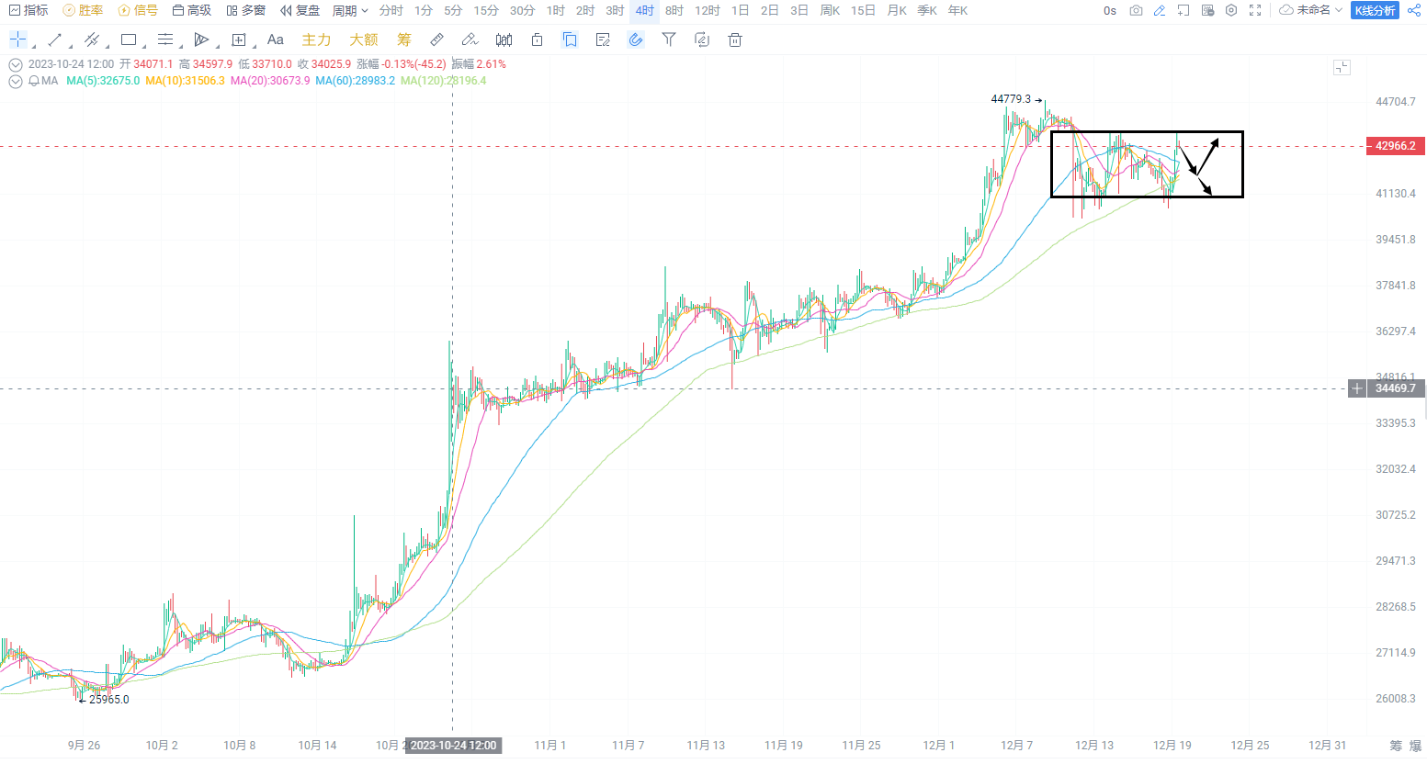Switch to the 年K yearly chart
Image resolution: width=1427 pixels, height=764 pixels.
[x=957, y=10]
